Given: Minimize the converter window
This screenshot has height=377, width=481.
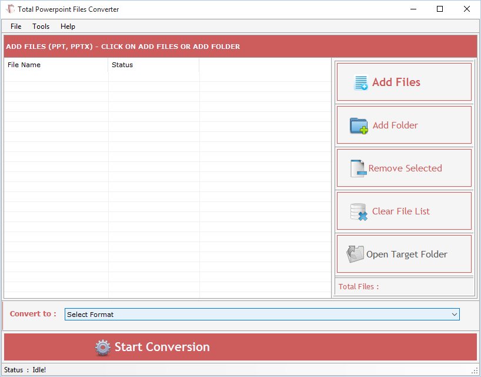Looking at the screenshot, I should coord(413,9).
